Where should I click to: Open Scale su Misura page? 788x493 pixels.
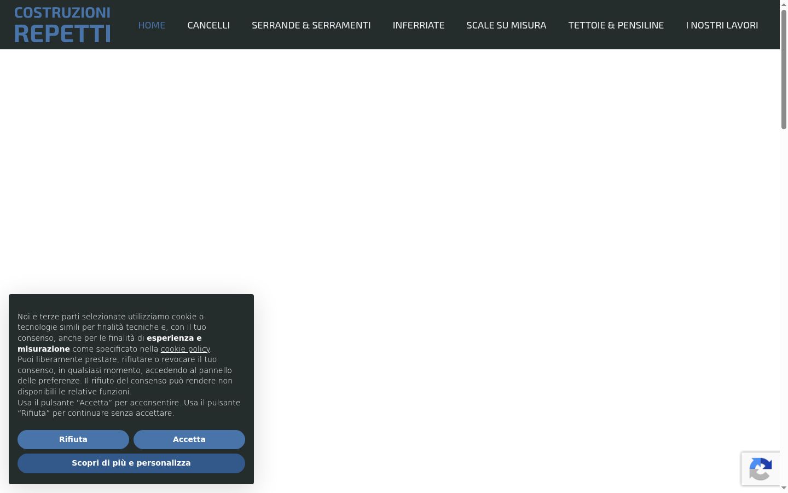[506, 25]
